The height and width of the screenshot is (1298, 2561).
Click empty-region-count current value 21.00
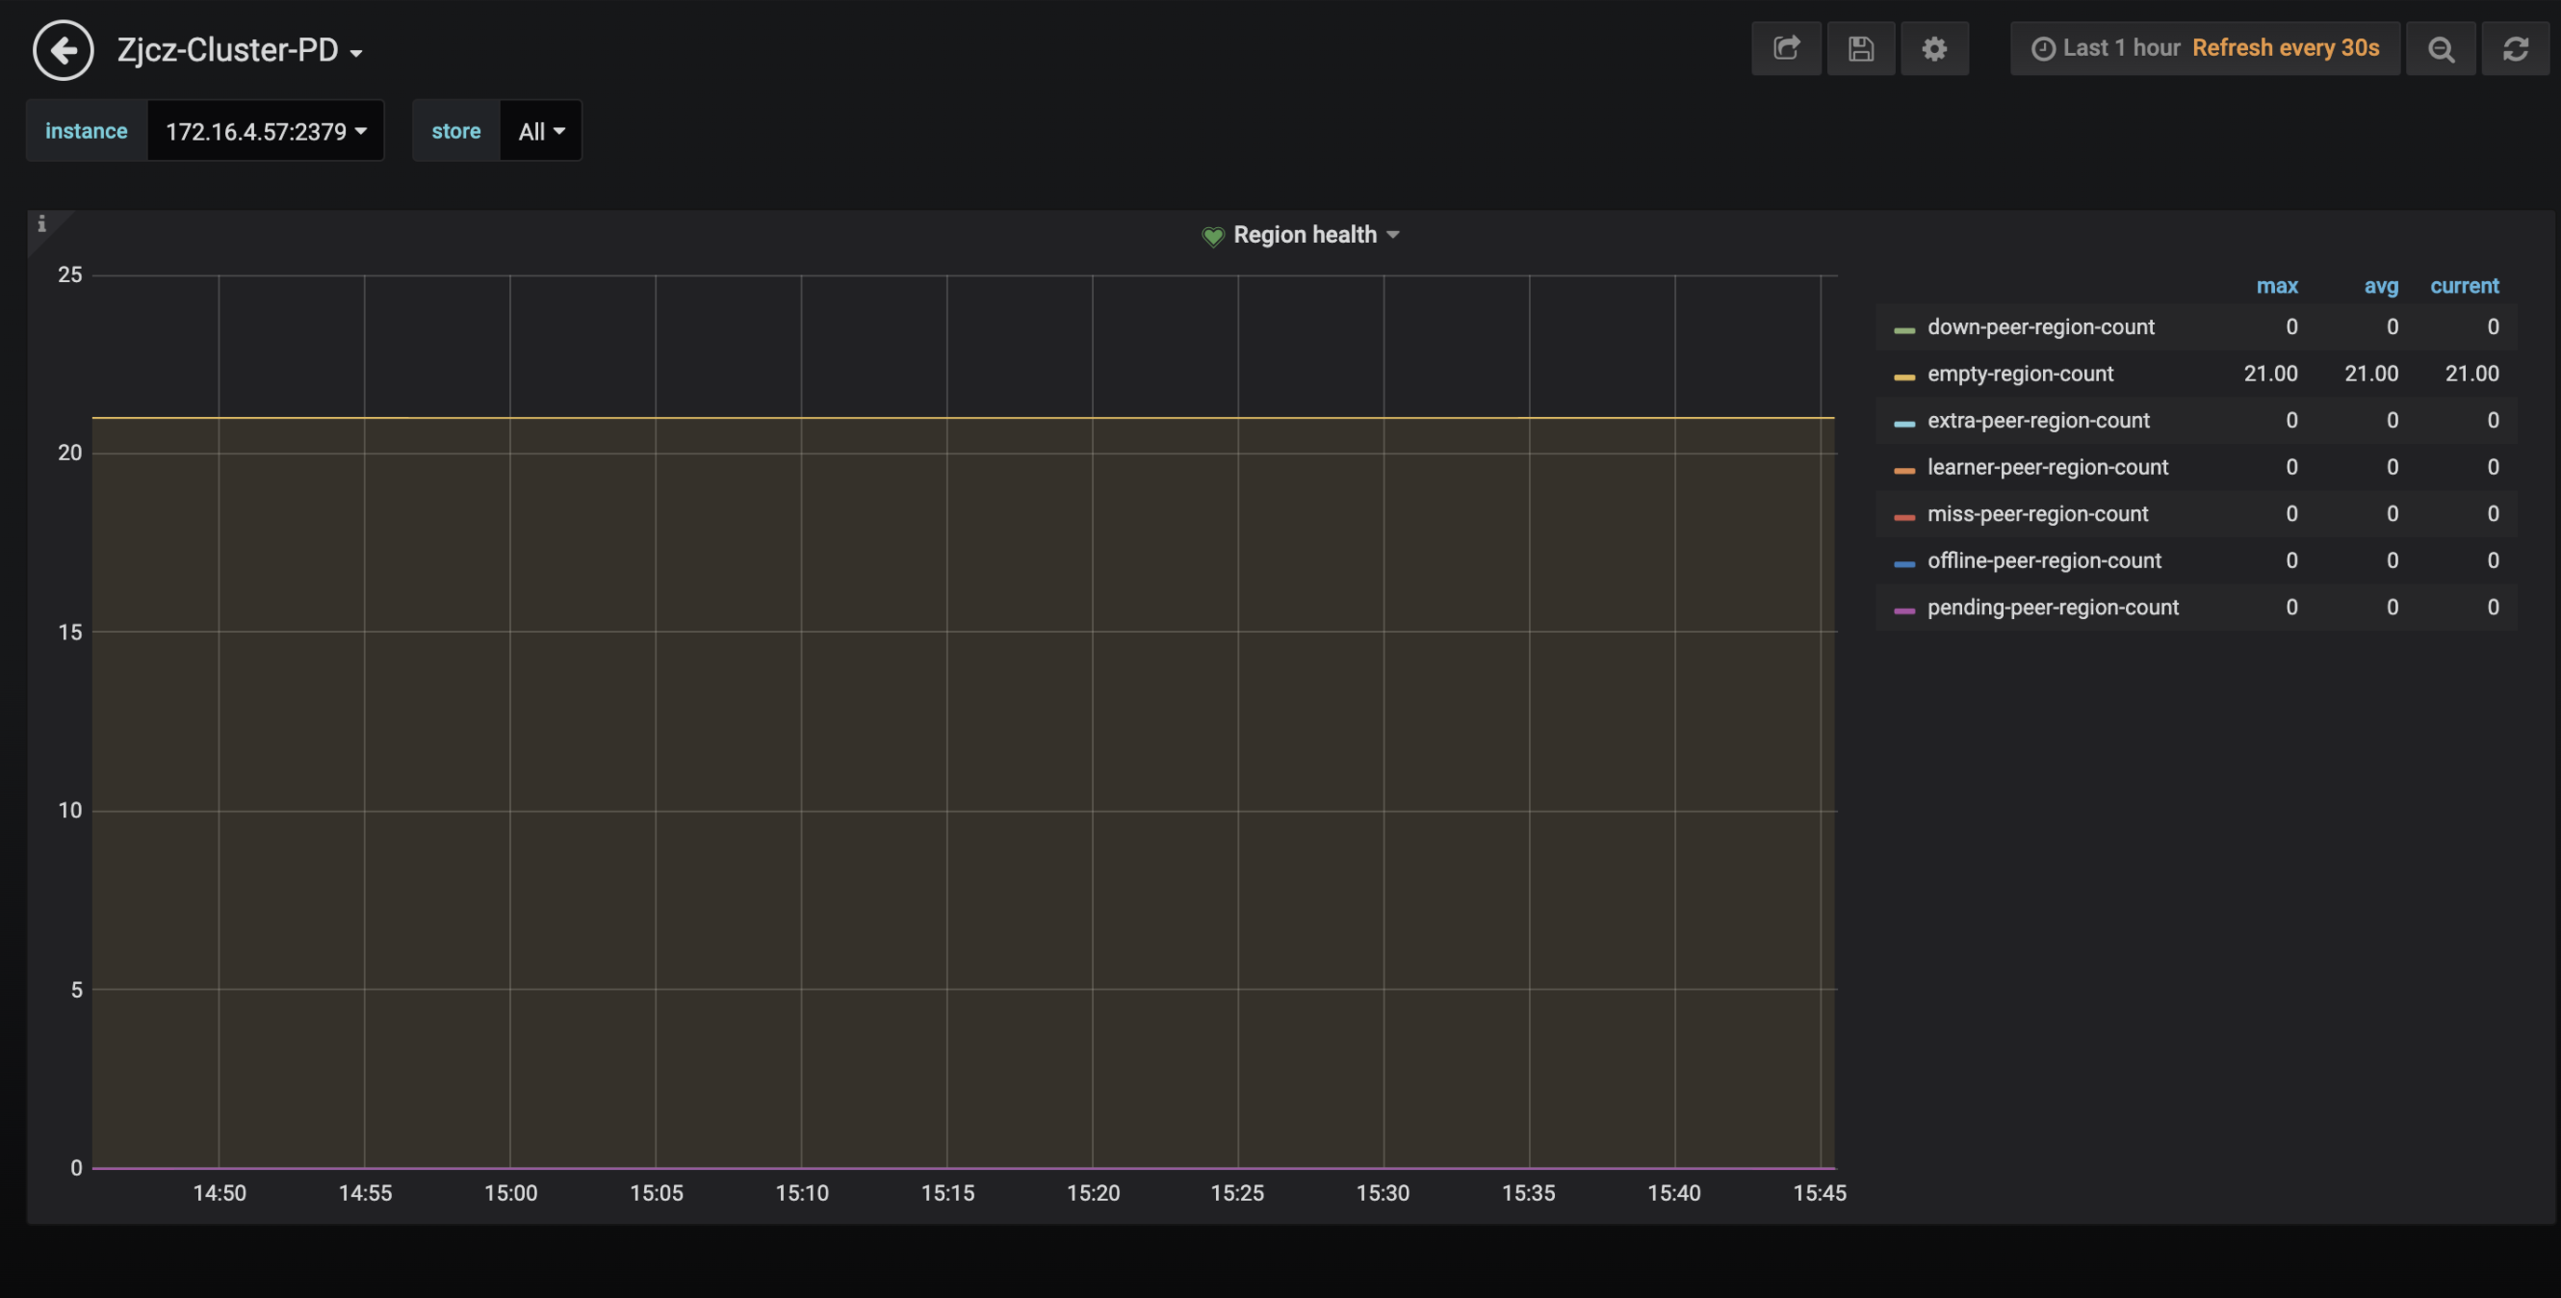(x=2471, y=373)
